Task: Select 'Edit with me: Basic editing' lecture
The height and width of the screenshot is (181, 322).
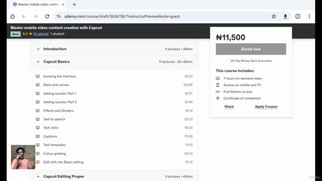Action: click(x=63, y=162)
